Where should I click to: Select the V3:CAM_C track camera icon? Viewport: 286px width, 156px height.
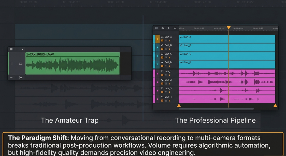158,56
